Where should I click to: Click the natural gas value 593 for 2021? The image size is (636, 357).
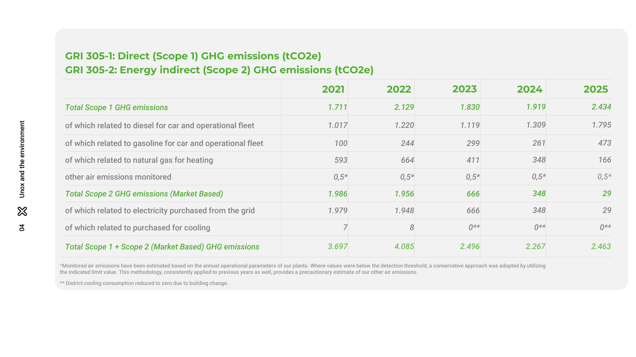coord(341,160)
